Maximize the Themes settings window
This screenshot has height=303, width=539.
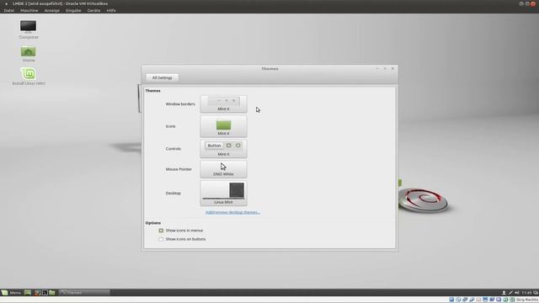pyautogui.click(x=385, y=69)
